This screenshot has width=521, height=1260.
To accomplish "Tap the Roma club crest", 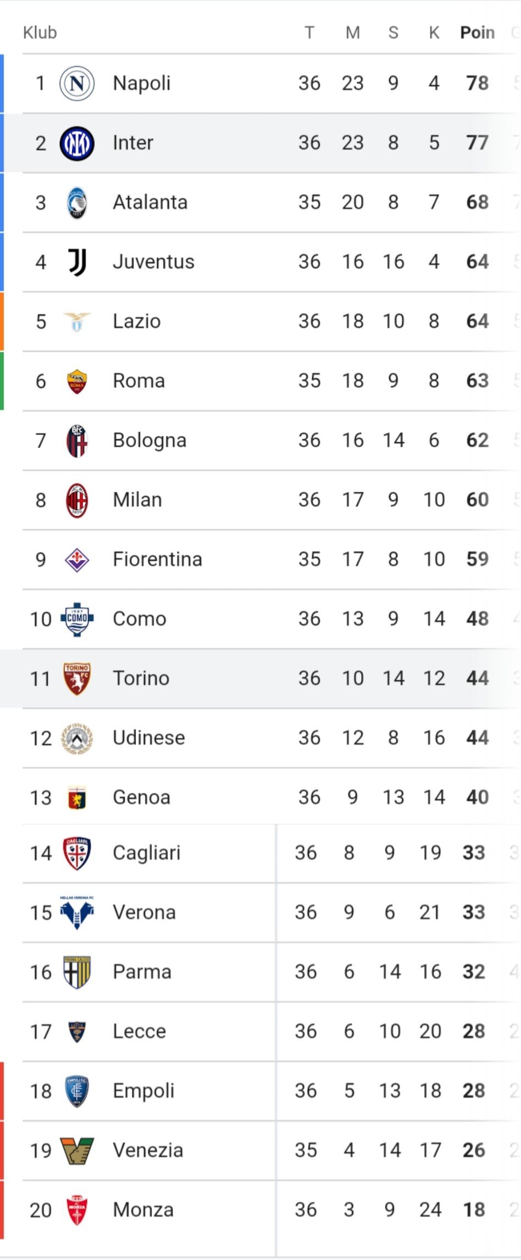I will tap(77, 382).
